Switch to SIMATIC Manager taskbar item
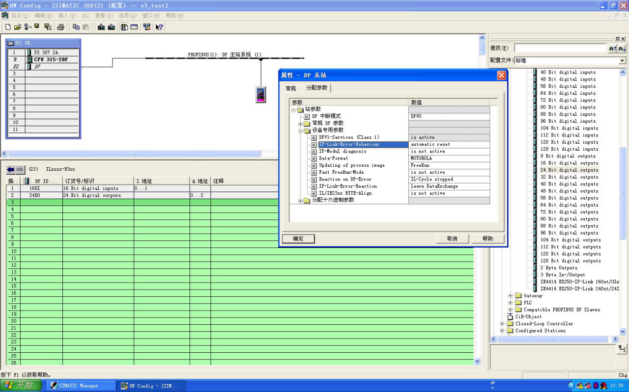The width and height of the screenshot is (629, 392). (x=81, y=386)
